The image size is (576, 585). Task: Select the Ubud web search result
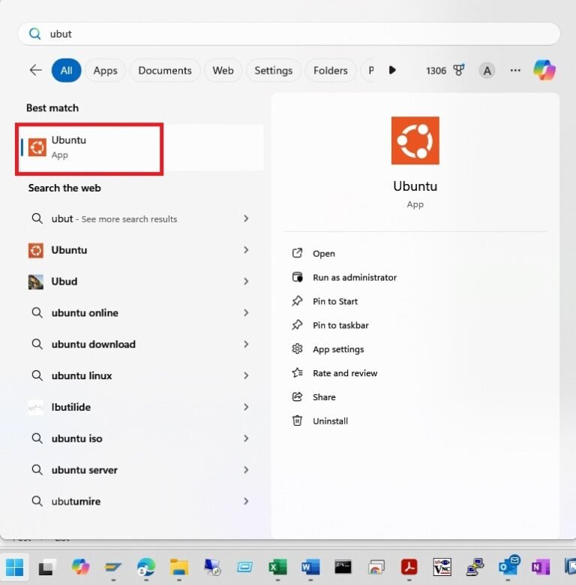[64, 282]
